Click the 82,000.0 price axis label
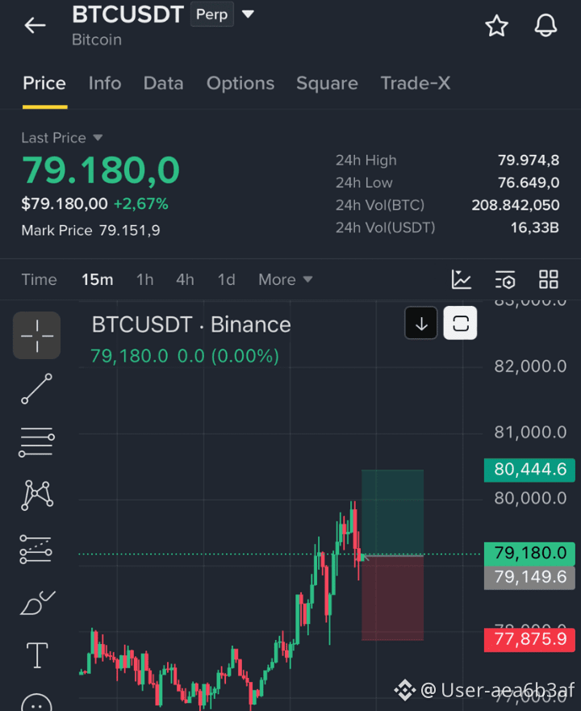Image resolution: width=581 pixels, height=711 pixels. point(530,366)
